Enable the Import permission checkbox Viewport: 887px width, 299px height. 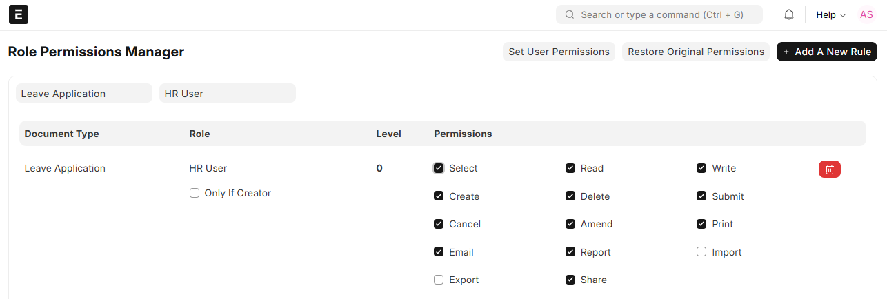pos(701,252)
